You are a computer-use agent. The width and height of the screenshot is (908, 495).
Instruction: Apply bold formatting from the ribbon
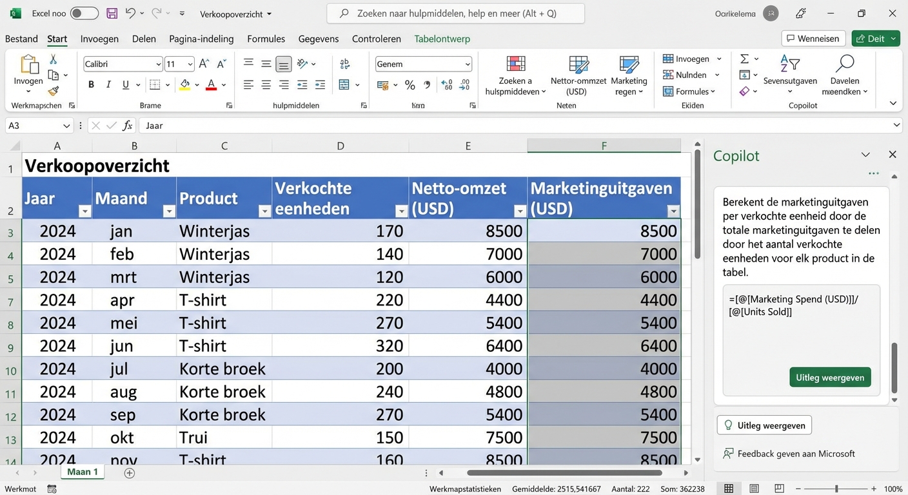point(90,84)
